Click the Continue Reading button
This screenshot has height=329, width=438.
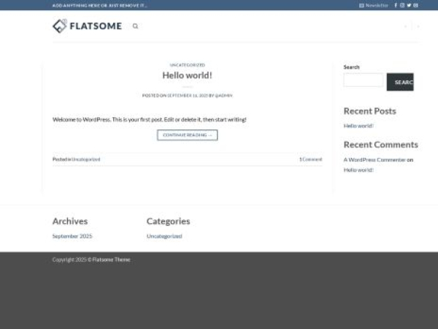187,135
